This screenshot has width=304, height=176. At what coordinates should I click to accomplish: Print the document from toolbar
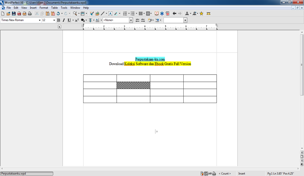30,13
